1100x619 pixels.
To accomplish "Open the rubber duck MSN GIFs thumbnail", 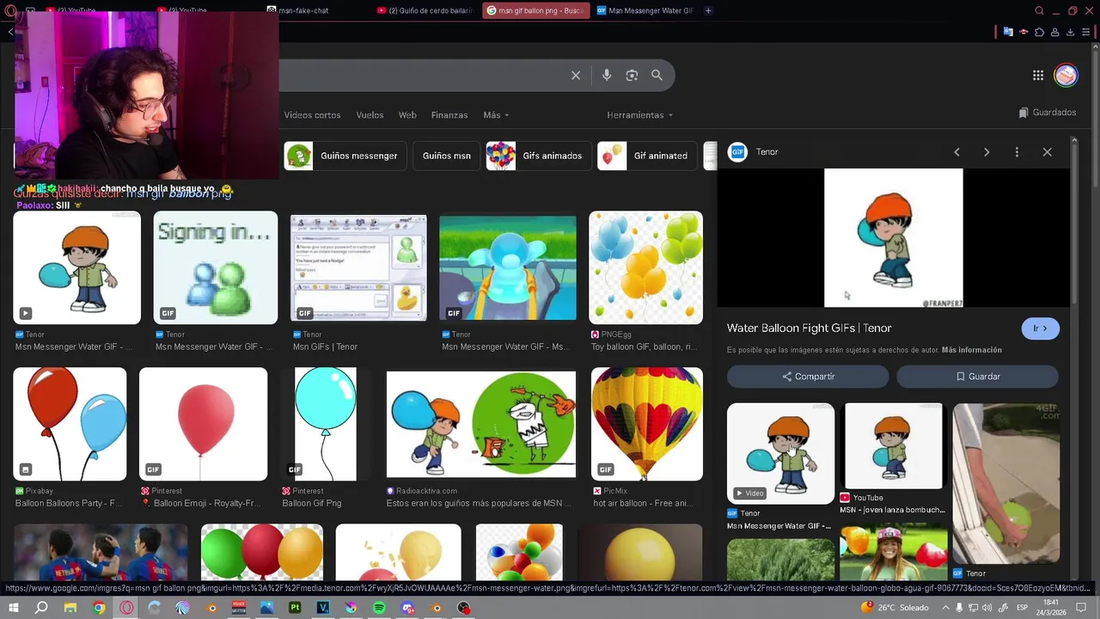I will (358, 267).
